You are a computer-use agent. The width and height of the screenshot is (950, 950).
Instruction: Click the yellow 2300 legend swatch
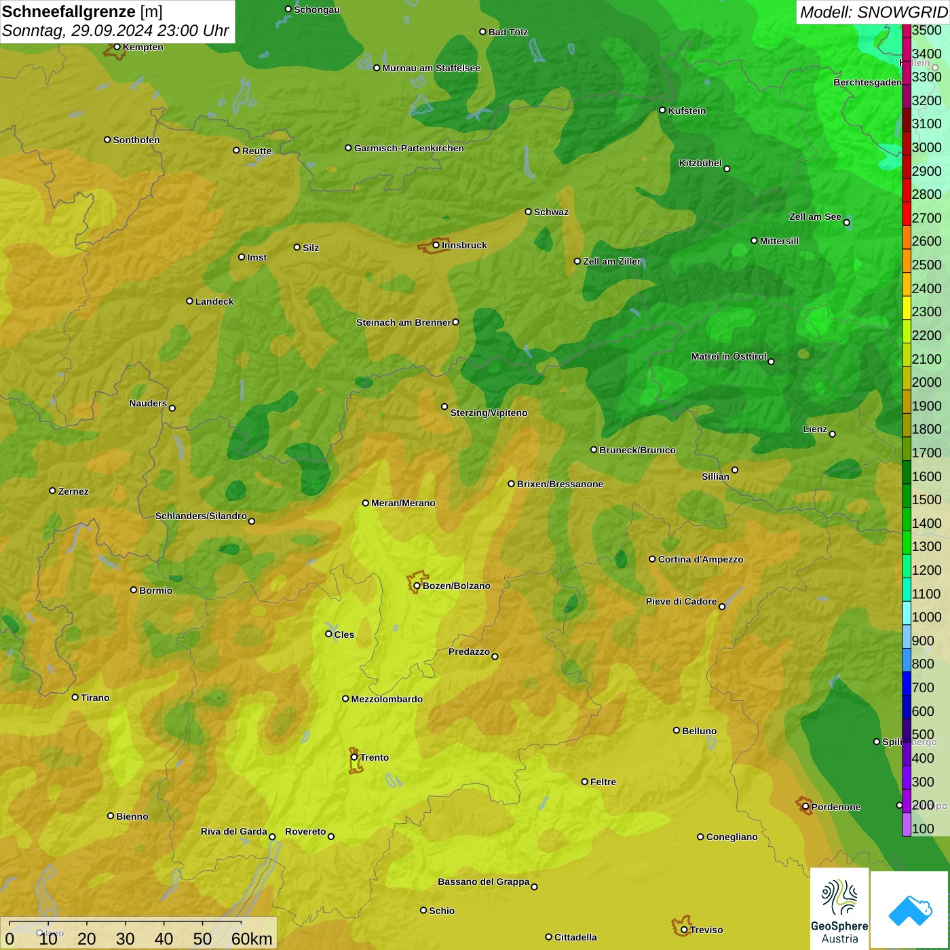click(x=906, y=307)
